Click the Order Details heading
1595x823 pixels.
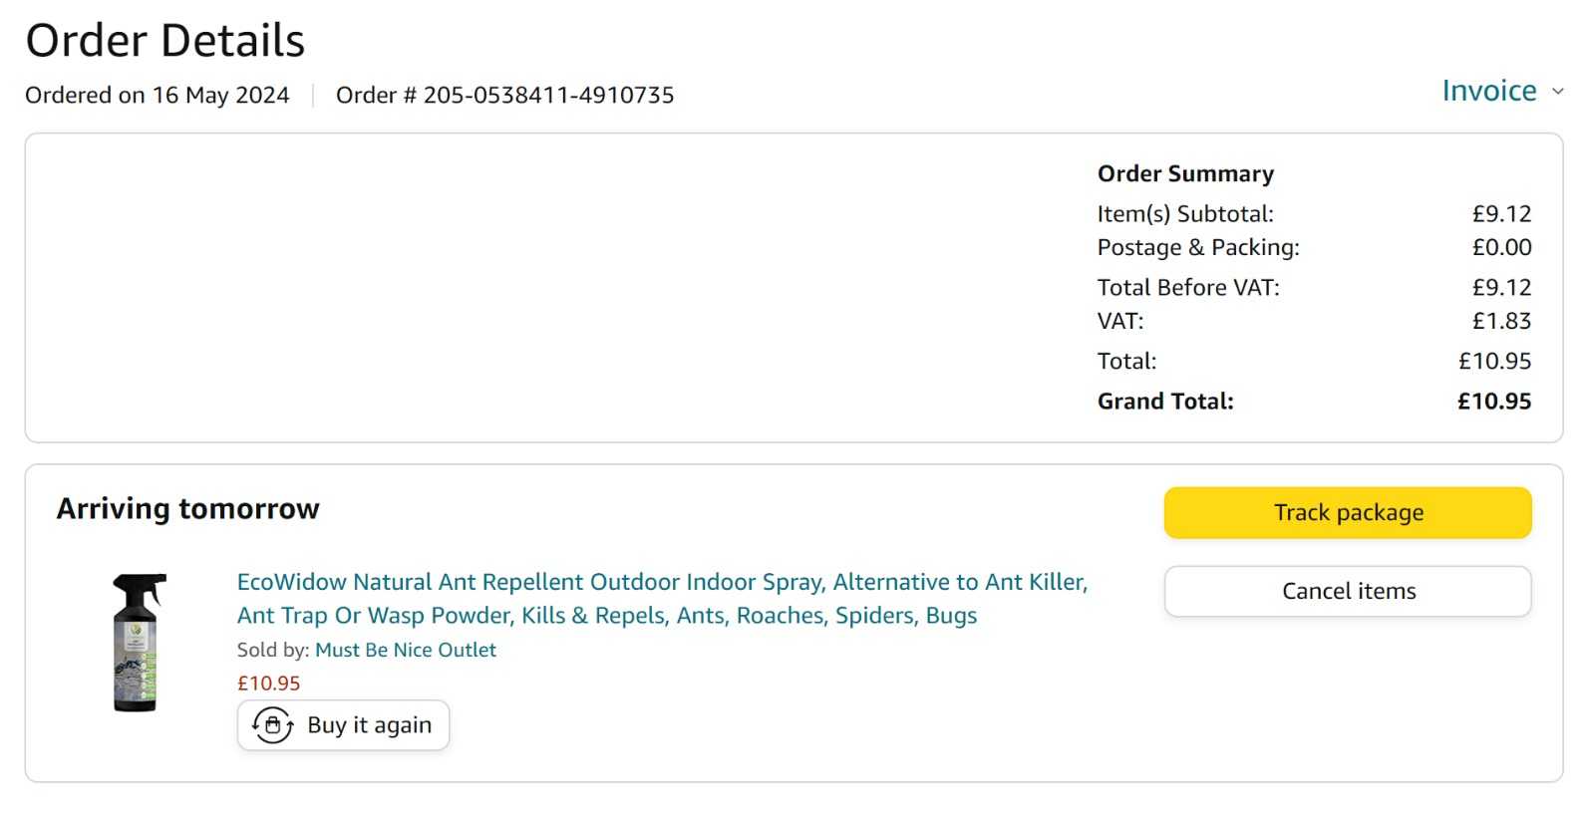(165, 41)
